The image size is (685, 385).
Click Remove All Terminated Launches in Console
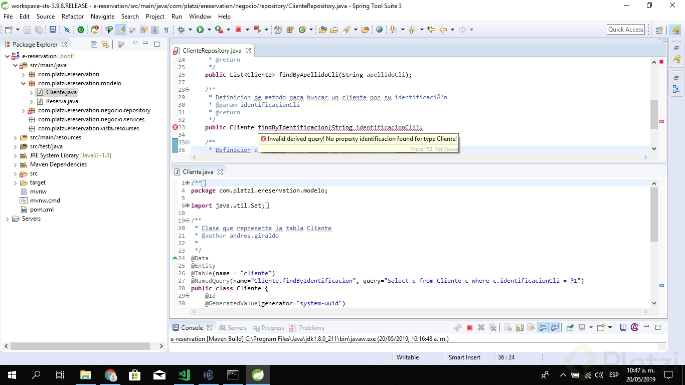pyautogui.click(x=492, y=328)
